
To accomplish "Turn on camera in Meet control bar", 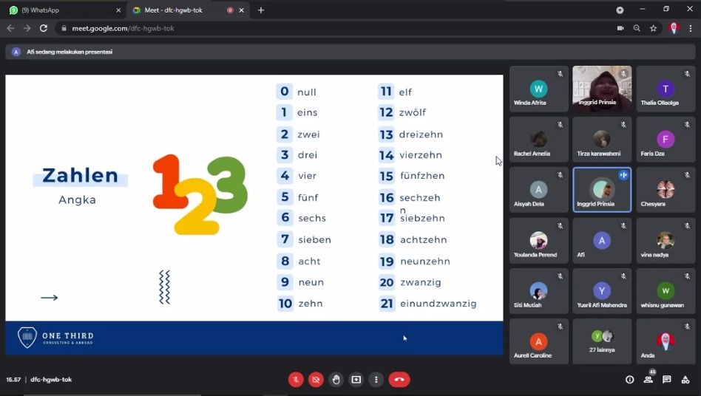I will [316, 380].
